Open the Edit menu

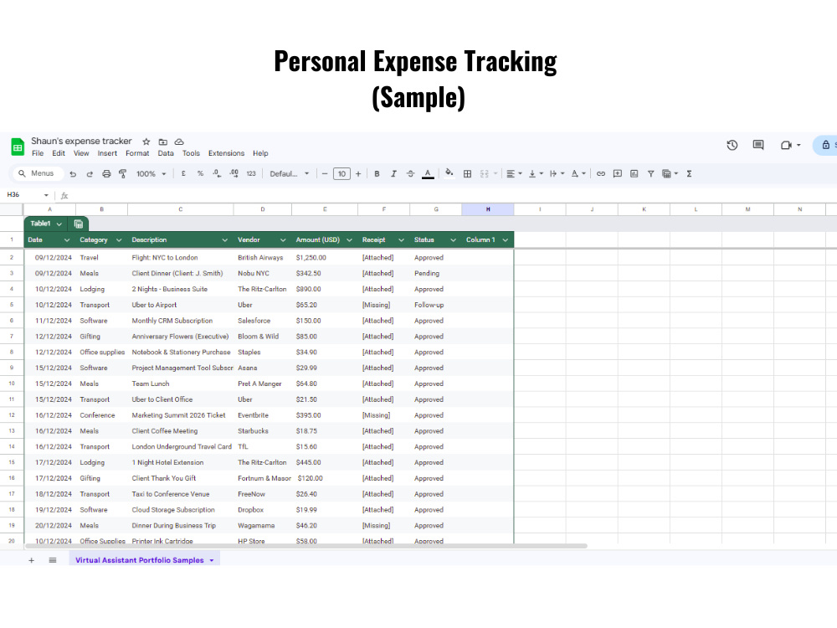click(x=59, y=153)
